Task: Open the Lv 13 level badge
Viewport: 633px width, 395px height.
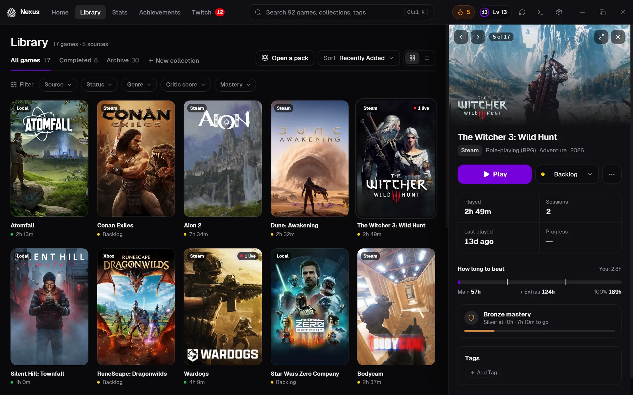Action: [494, 12]
